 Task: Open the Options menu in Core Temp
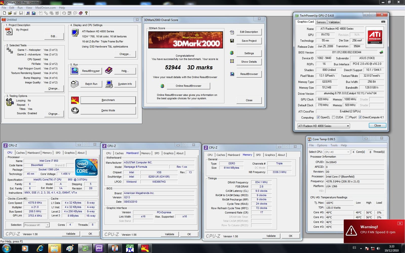322,145
